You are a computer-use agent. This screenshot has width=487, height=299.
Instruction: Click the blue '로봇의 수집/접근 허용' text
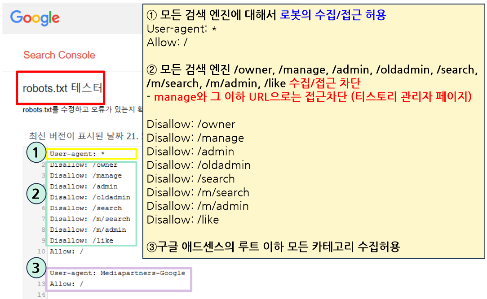pos(332,15)
